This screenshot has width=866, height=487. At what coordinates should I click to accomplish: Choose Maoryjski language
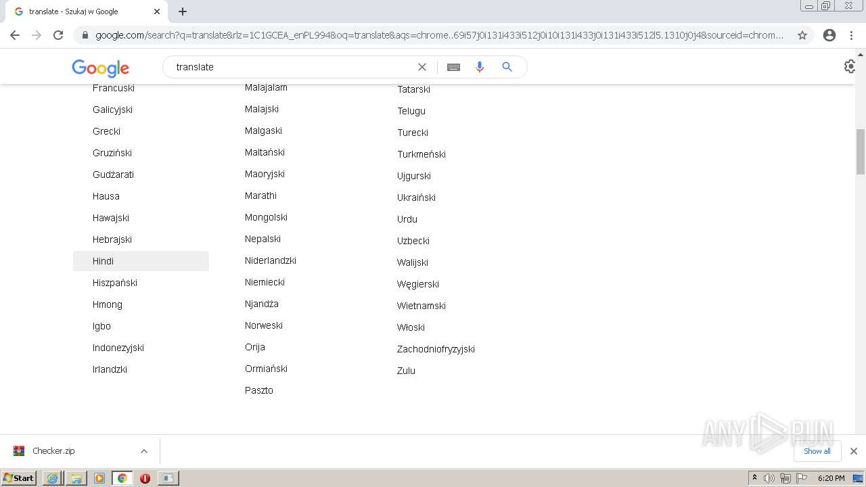coord(265,174)
